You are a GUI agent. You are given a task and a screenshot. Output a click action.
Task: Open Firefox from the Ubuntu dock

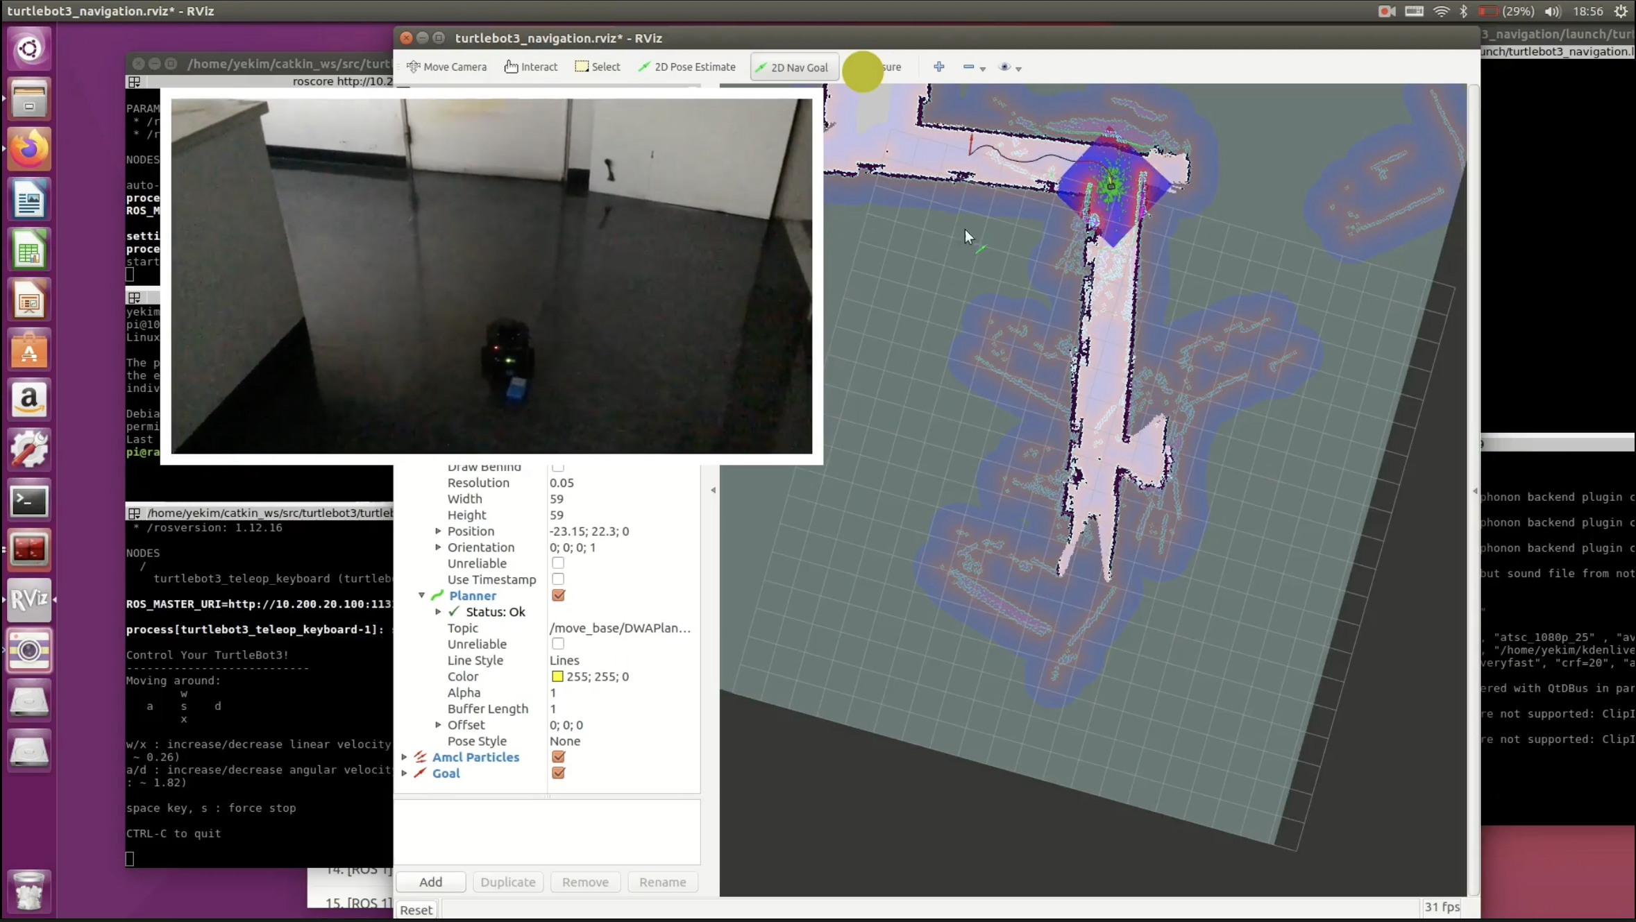(x=29, y=150)
